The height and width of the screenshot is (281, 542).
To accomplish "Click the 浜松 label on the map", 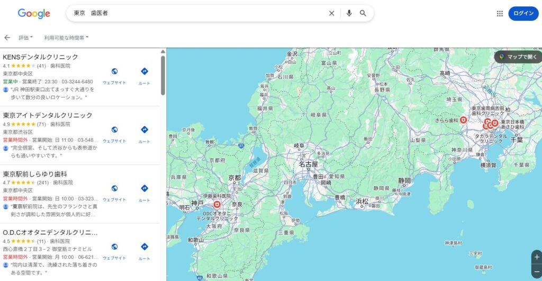I will 362,201.
